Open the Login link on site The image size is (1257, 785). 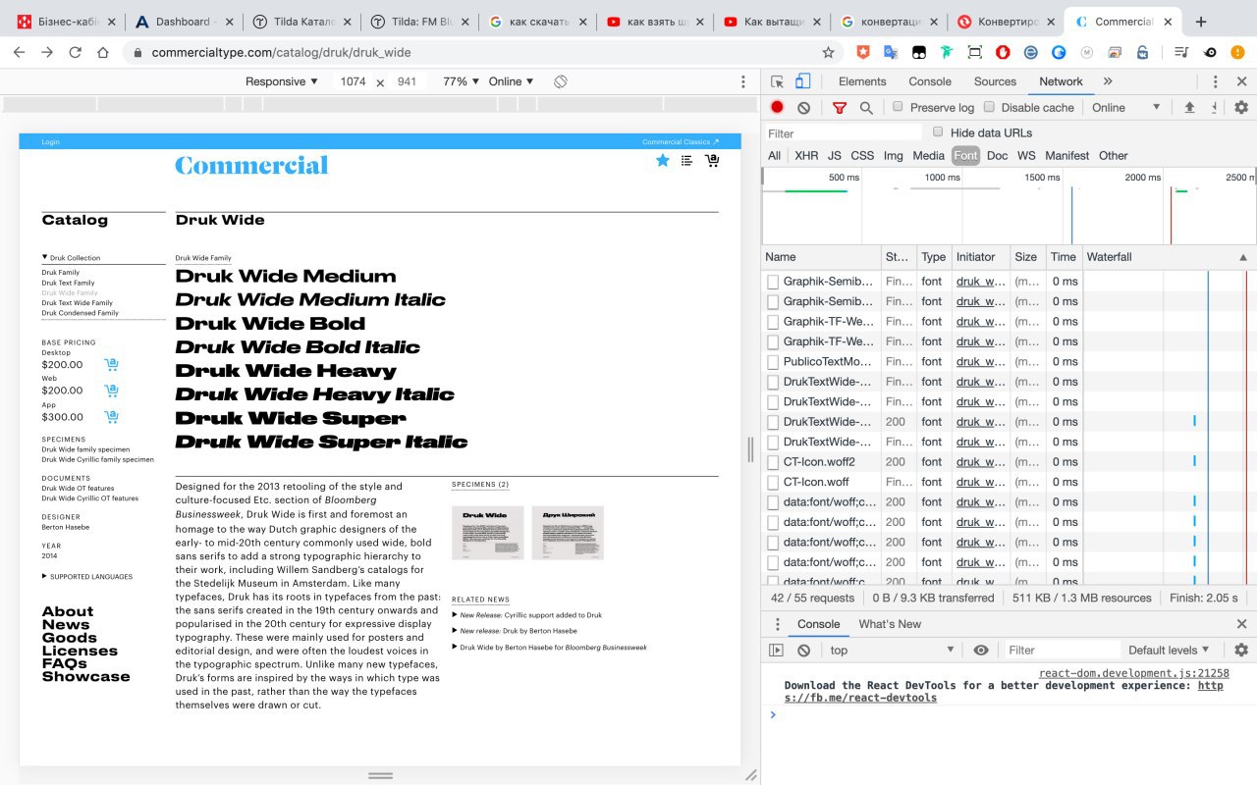[50, 142]
